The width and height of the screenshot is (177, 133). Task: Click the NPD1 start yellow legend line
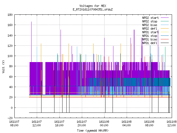click(165, 32)
